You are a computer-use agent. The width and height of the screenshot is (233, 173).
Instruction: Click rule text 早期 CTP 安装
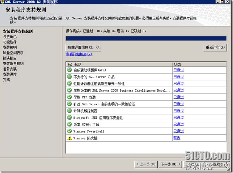[85, 97]
